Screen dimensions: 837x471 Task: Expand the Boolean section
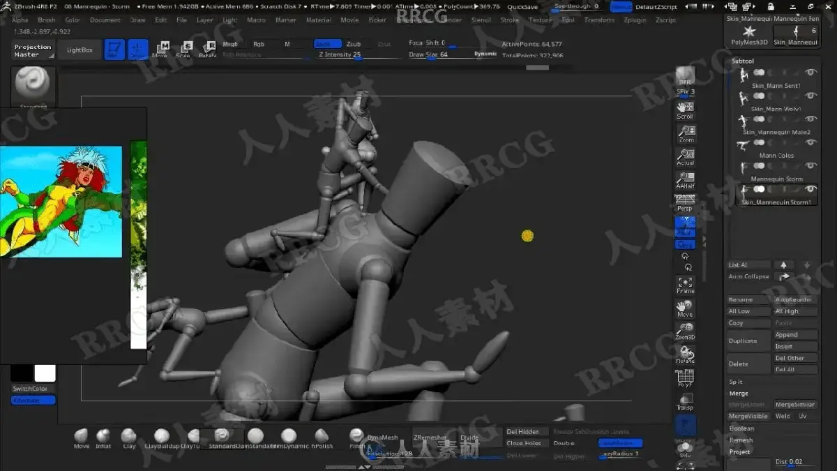click(x=741, y=428)
